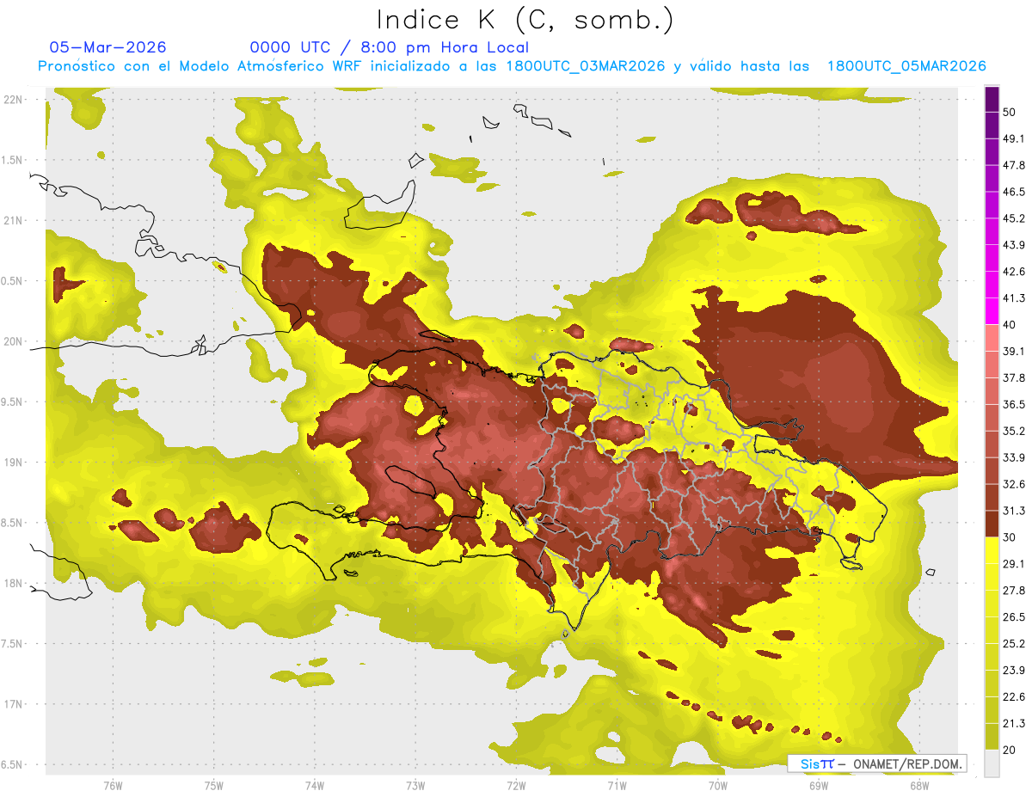Click the "46.5" value on the color scale
The width and height of the screenshot is (1032, 797).
1014,192
